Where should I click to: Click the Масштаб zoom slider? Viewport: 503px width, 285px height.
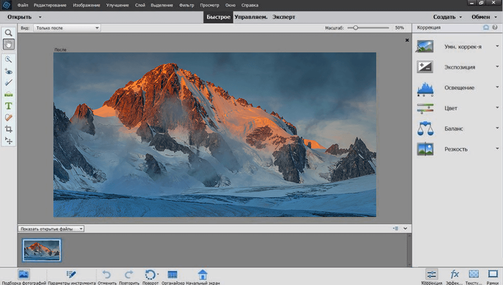[356, 28]
